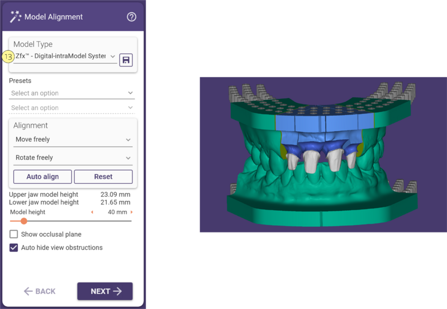Click the save model type floppy icon
The width and height of the screenshot is (447, 309).
coord(126,60)
